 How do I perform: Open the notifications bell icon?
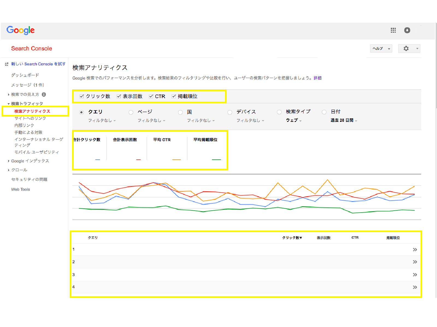click(407, 30)
